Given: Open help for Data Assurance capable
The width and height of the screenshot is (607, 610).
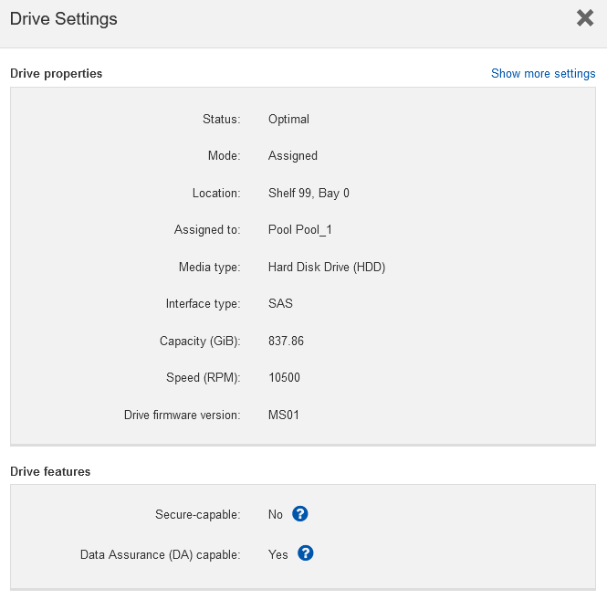Looking at the screenshot, I should tap(306, 553).
